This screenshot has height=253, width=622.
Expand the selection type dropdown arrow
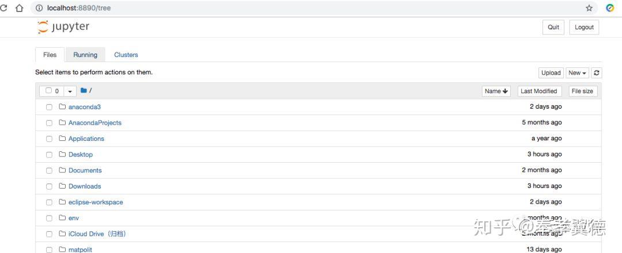click(70, 91)
